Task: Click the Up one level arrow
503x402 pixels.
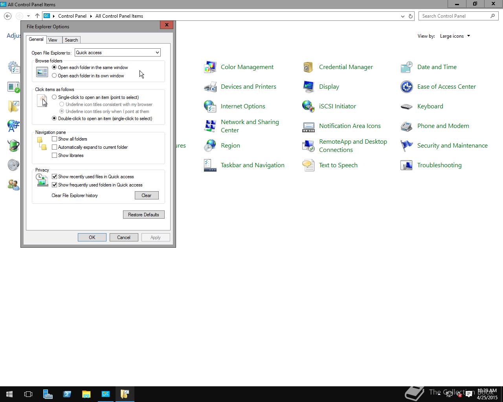Action: tap(37, 16)
